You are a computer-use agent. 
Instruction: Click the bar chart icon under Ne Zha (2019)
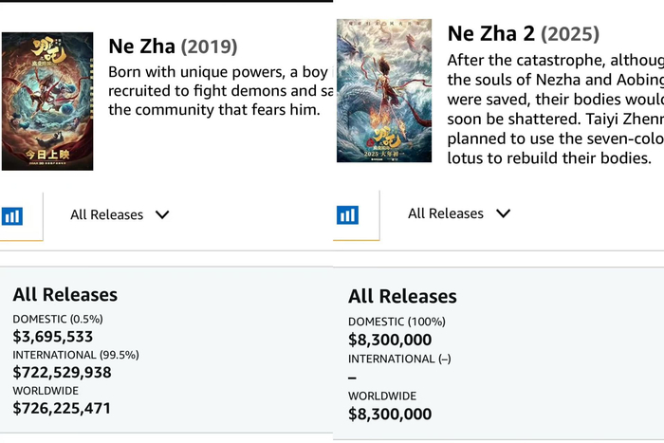click(x=12, y=216)
